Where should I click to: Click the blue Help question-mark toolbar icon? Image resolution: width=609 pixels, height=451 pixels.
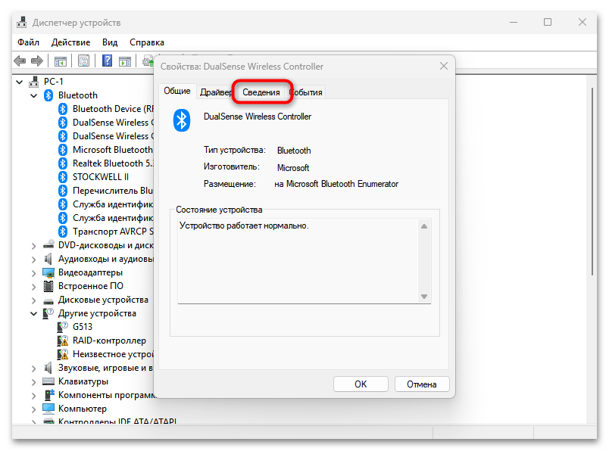[x=108, y=61]
